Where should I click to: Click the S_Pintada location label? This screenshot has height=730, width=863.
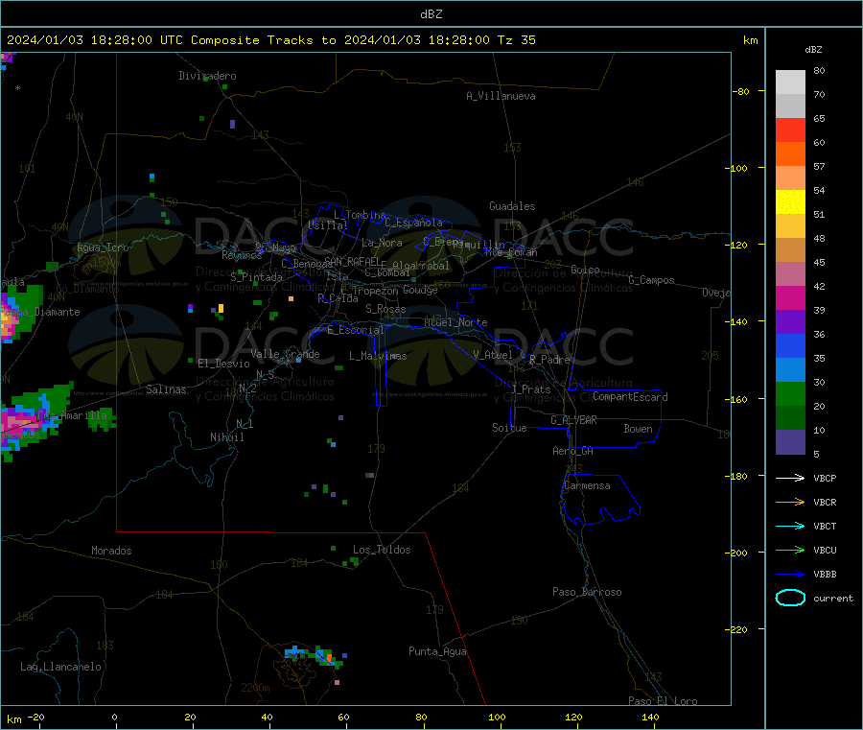256,277
